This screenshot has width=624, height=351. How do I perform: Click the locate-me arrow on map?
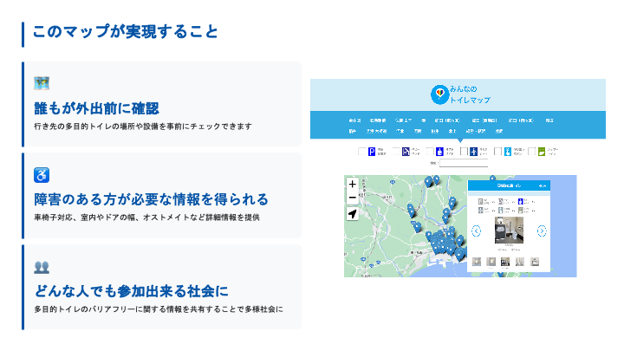(353, 214)
